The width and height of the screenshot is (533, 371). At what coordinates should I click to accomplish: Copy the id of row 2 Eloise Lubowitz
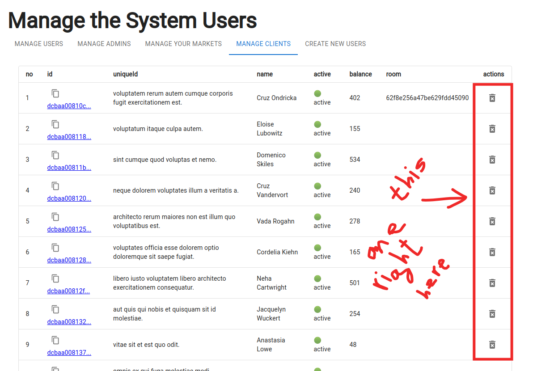pyautogui.click(x=55, y=124)
